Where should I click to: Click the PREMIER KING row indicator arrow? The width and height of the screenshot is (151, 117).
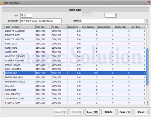pyautogui.click(x=4, y=73)
